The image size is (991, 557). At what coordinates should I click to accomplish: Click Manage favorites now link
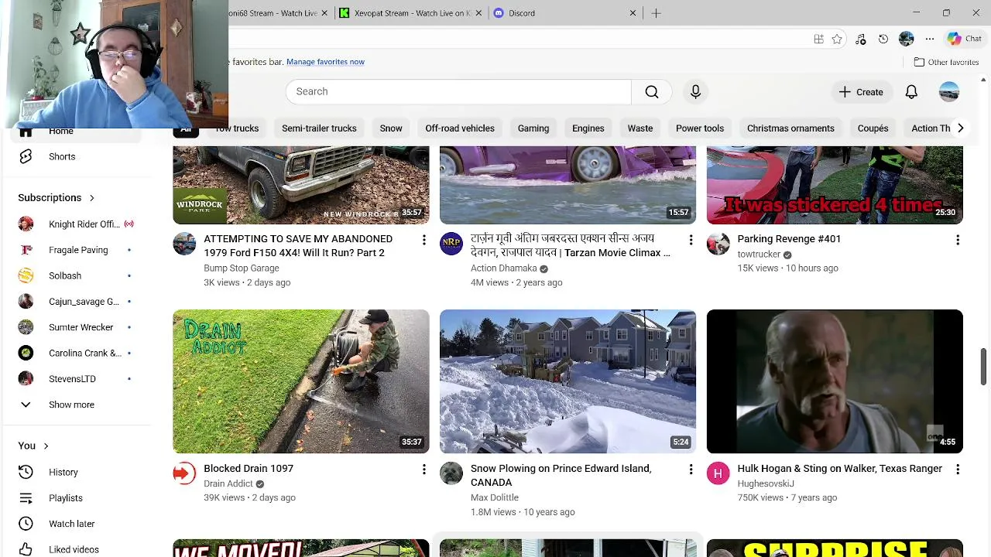[x=325, y=62]
